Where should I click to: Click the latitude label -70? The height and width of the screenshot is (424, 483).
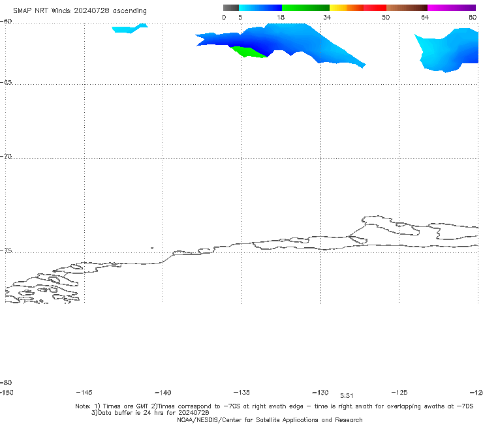coord(6,157)
